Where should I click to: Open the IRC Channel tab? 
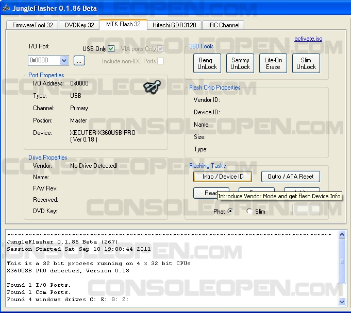tap(224, 25)
